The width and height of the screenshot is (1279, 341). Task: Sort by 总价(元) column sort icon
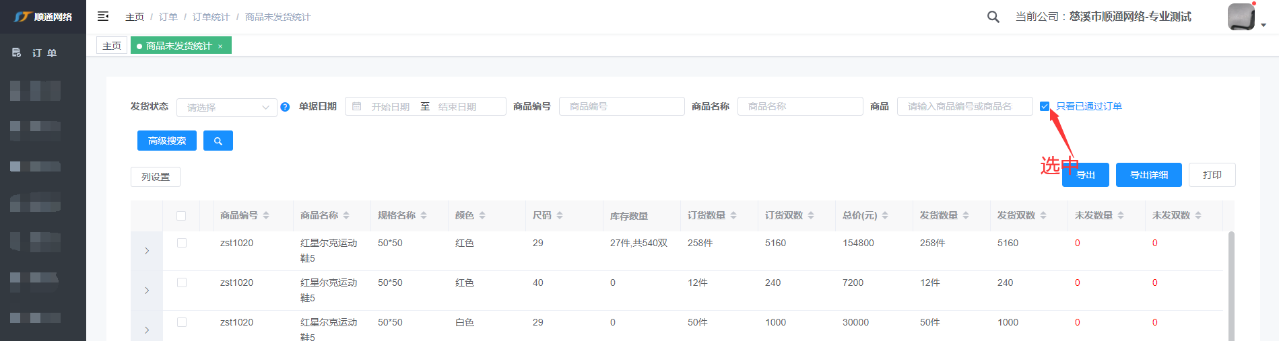click(x=885, y=215)
